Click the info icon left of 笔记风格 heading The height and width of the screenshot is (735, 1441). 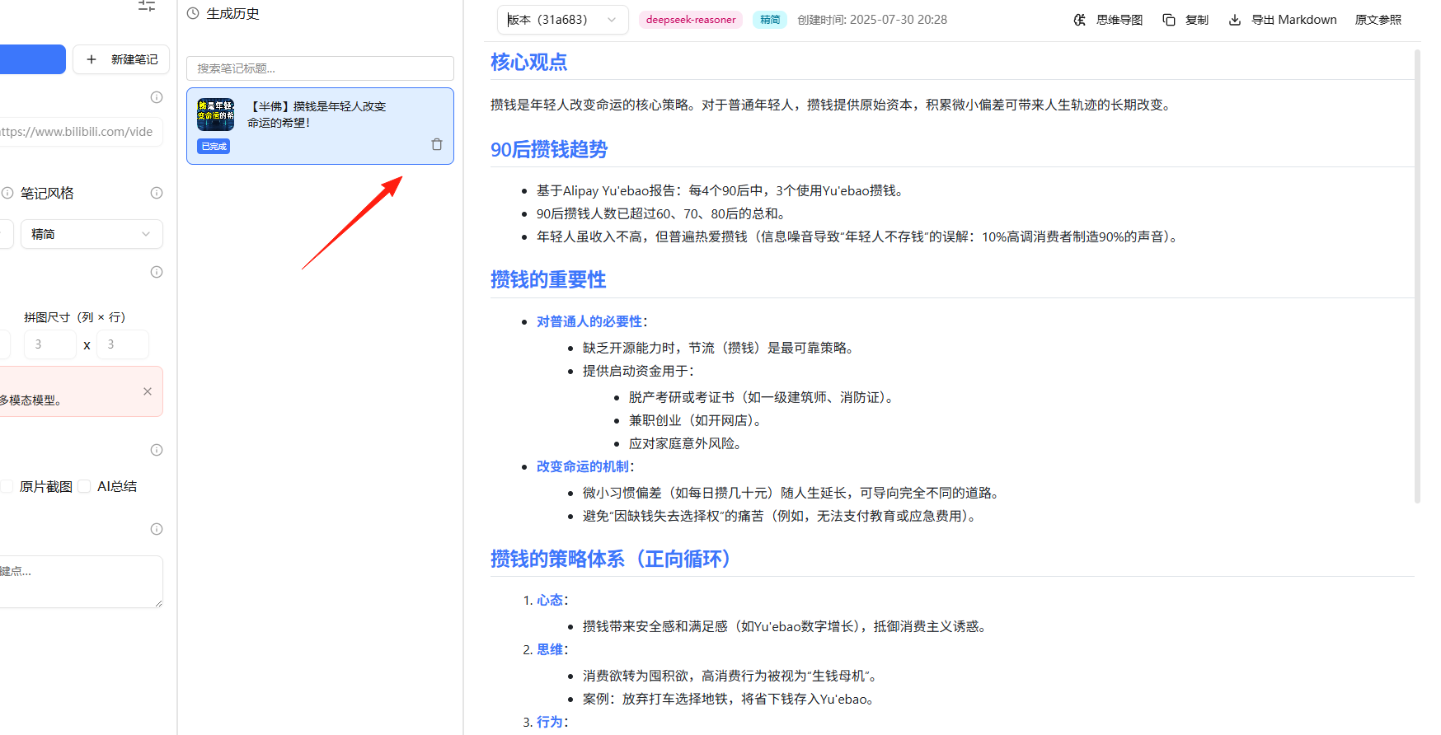pos(7,193)
